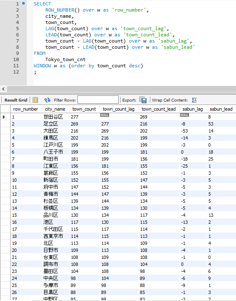Click the sabun_lag column header

(x=193, y=109)
